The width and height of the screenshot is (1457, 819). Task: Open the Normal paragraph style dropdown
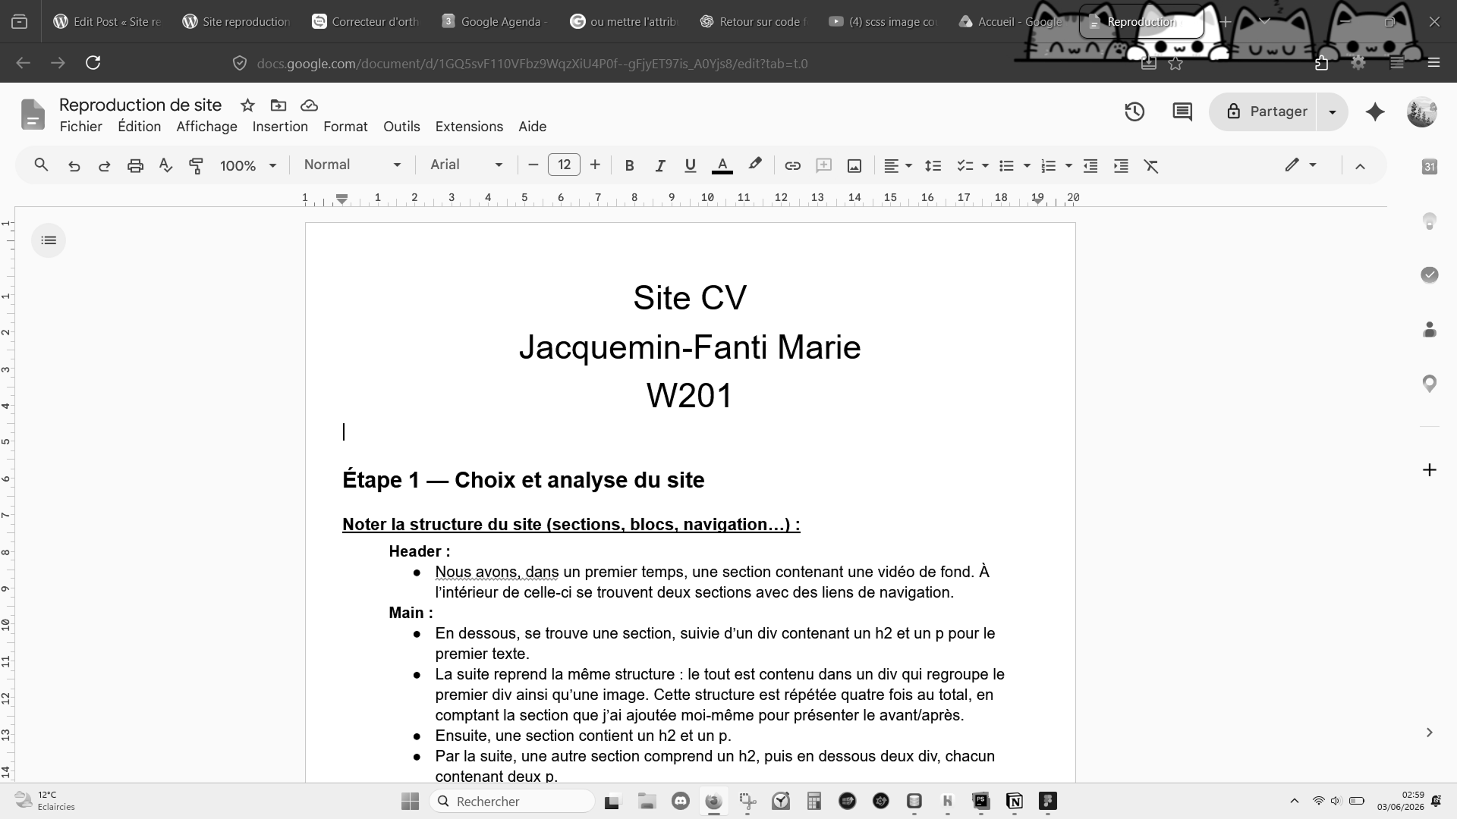coord(352,165)
